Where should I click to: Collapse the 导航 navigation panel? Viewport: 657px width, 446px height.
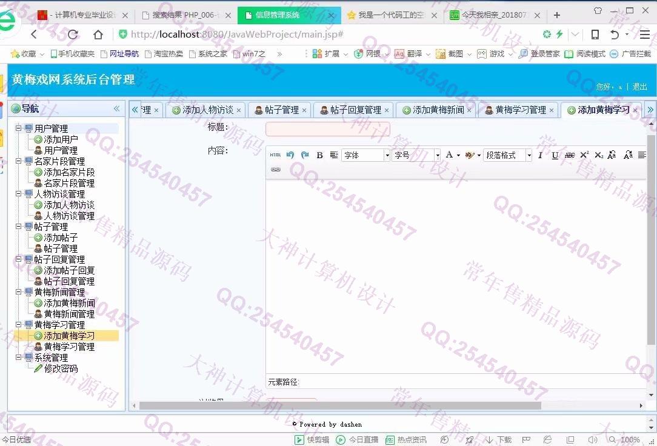click(116, 109)
